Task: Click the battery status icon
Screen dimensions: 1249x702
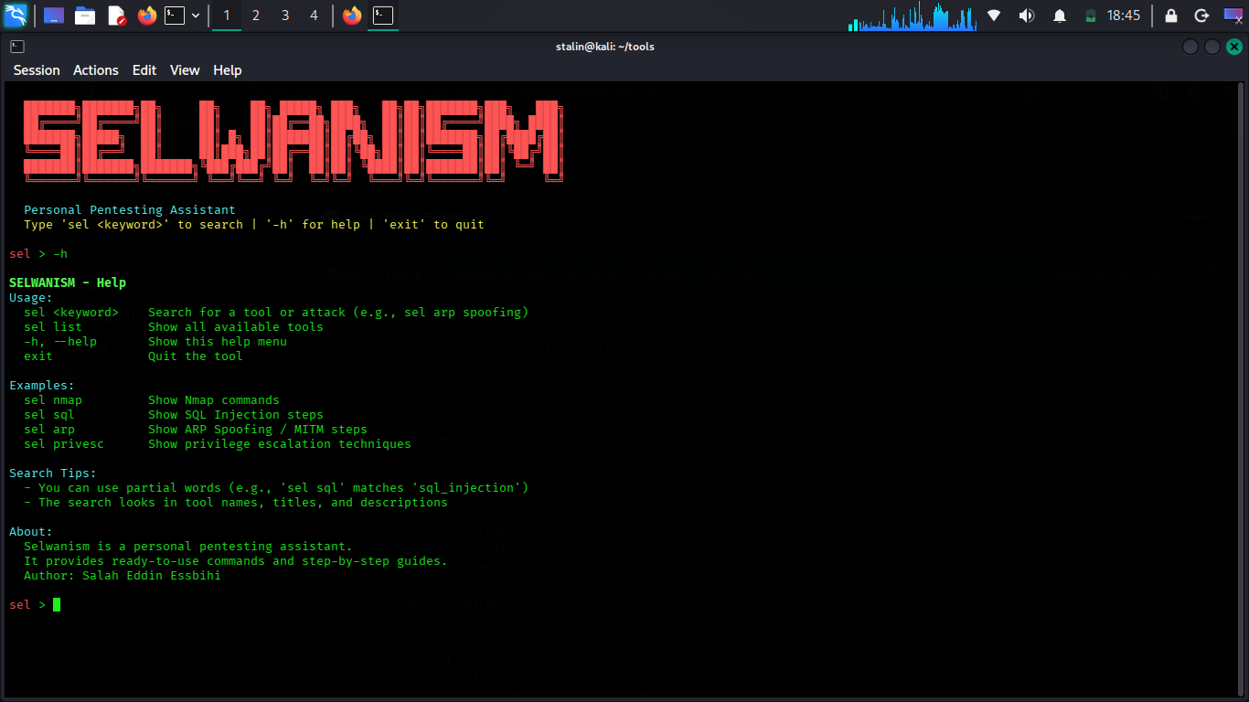Action: click(1090, 16)
